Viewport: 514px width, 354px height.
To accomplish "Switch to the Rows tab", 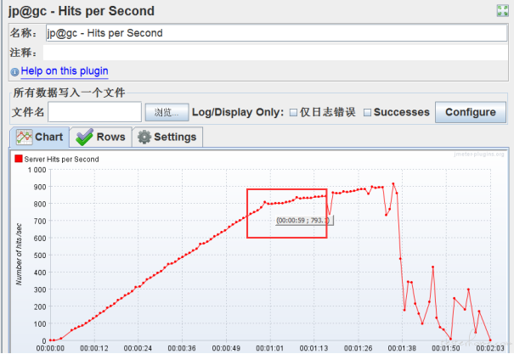I will point(110,138).
